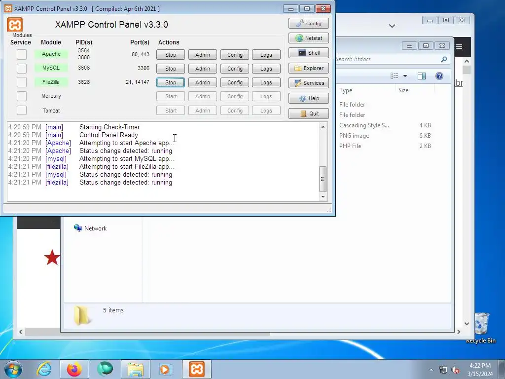
Task: Click scroll down arrow in XAMPP log
Action: (x=323, y=196)
